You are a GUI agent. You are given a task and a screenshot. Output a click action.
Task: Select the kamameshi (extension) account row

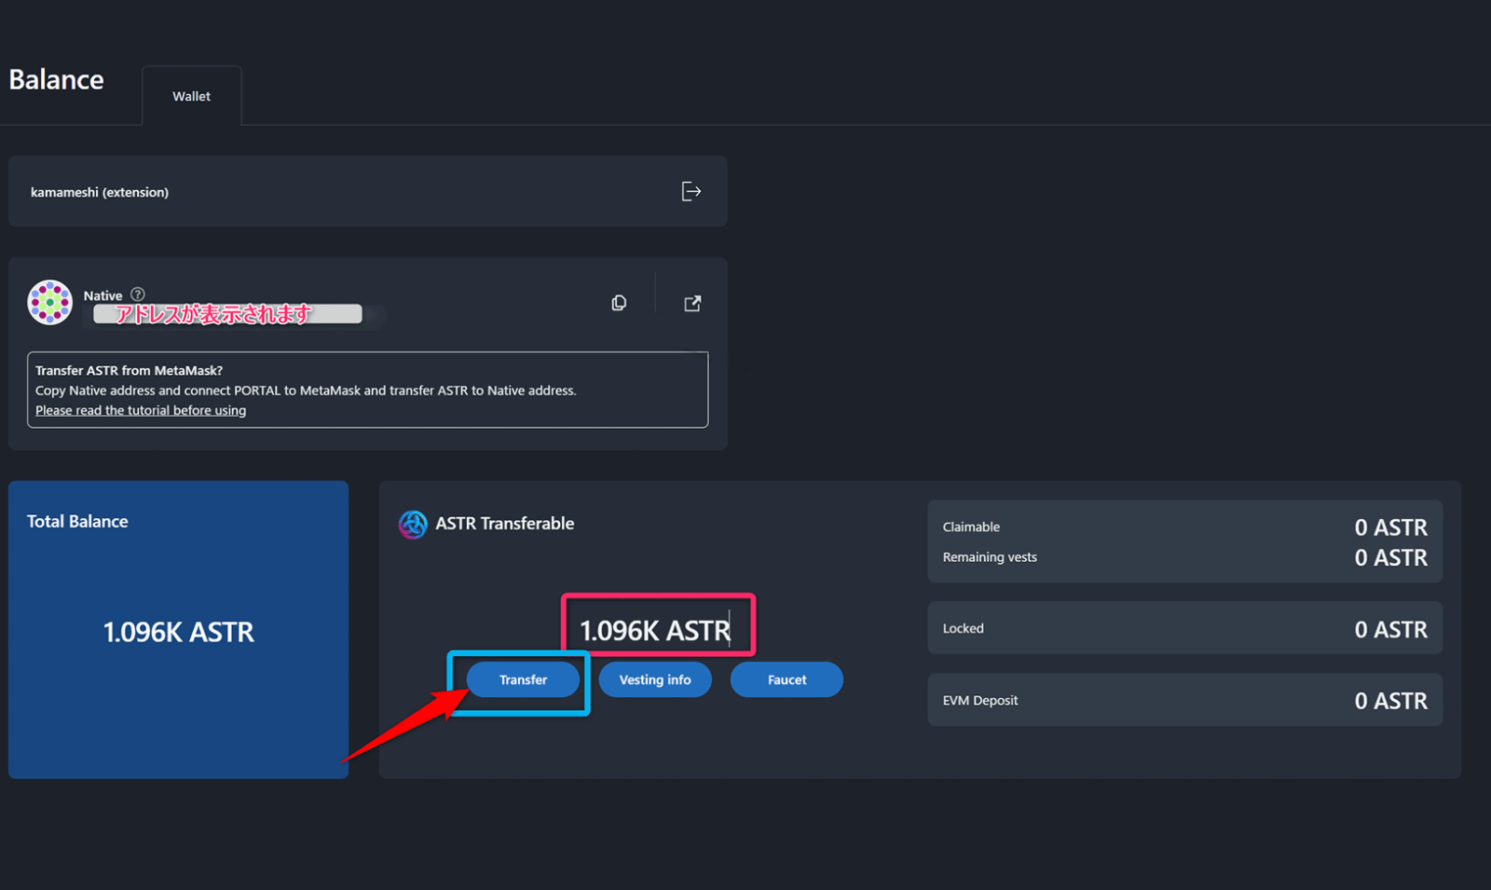click(368, 191)
